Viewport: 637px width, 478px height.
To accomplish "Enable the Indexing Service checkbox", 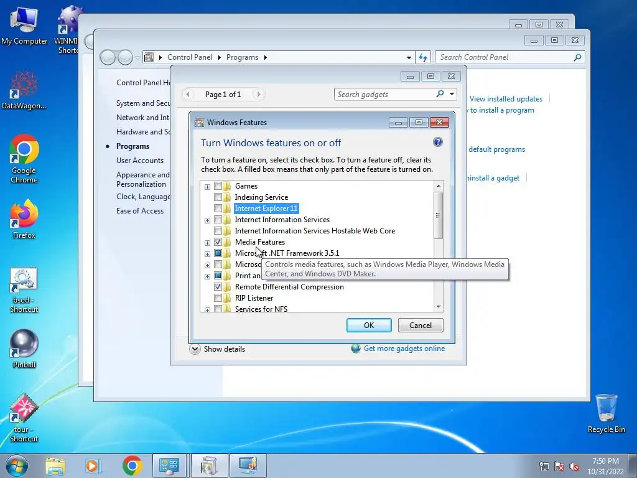I will click(x=218, y=197).
